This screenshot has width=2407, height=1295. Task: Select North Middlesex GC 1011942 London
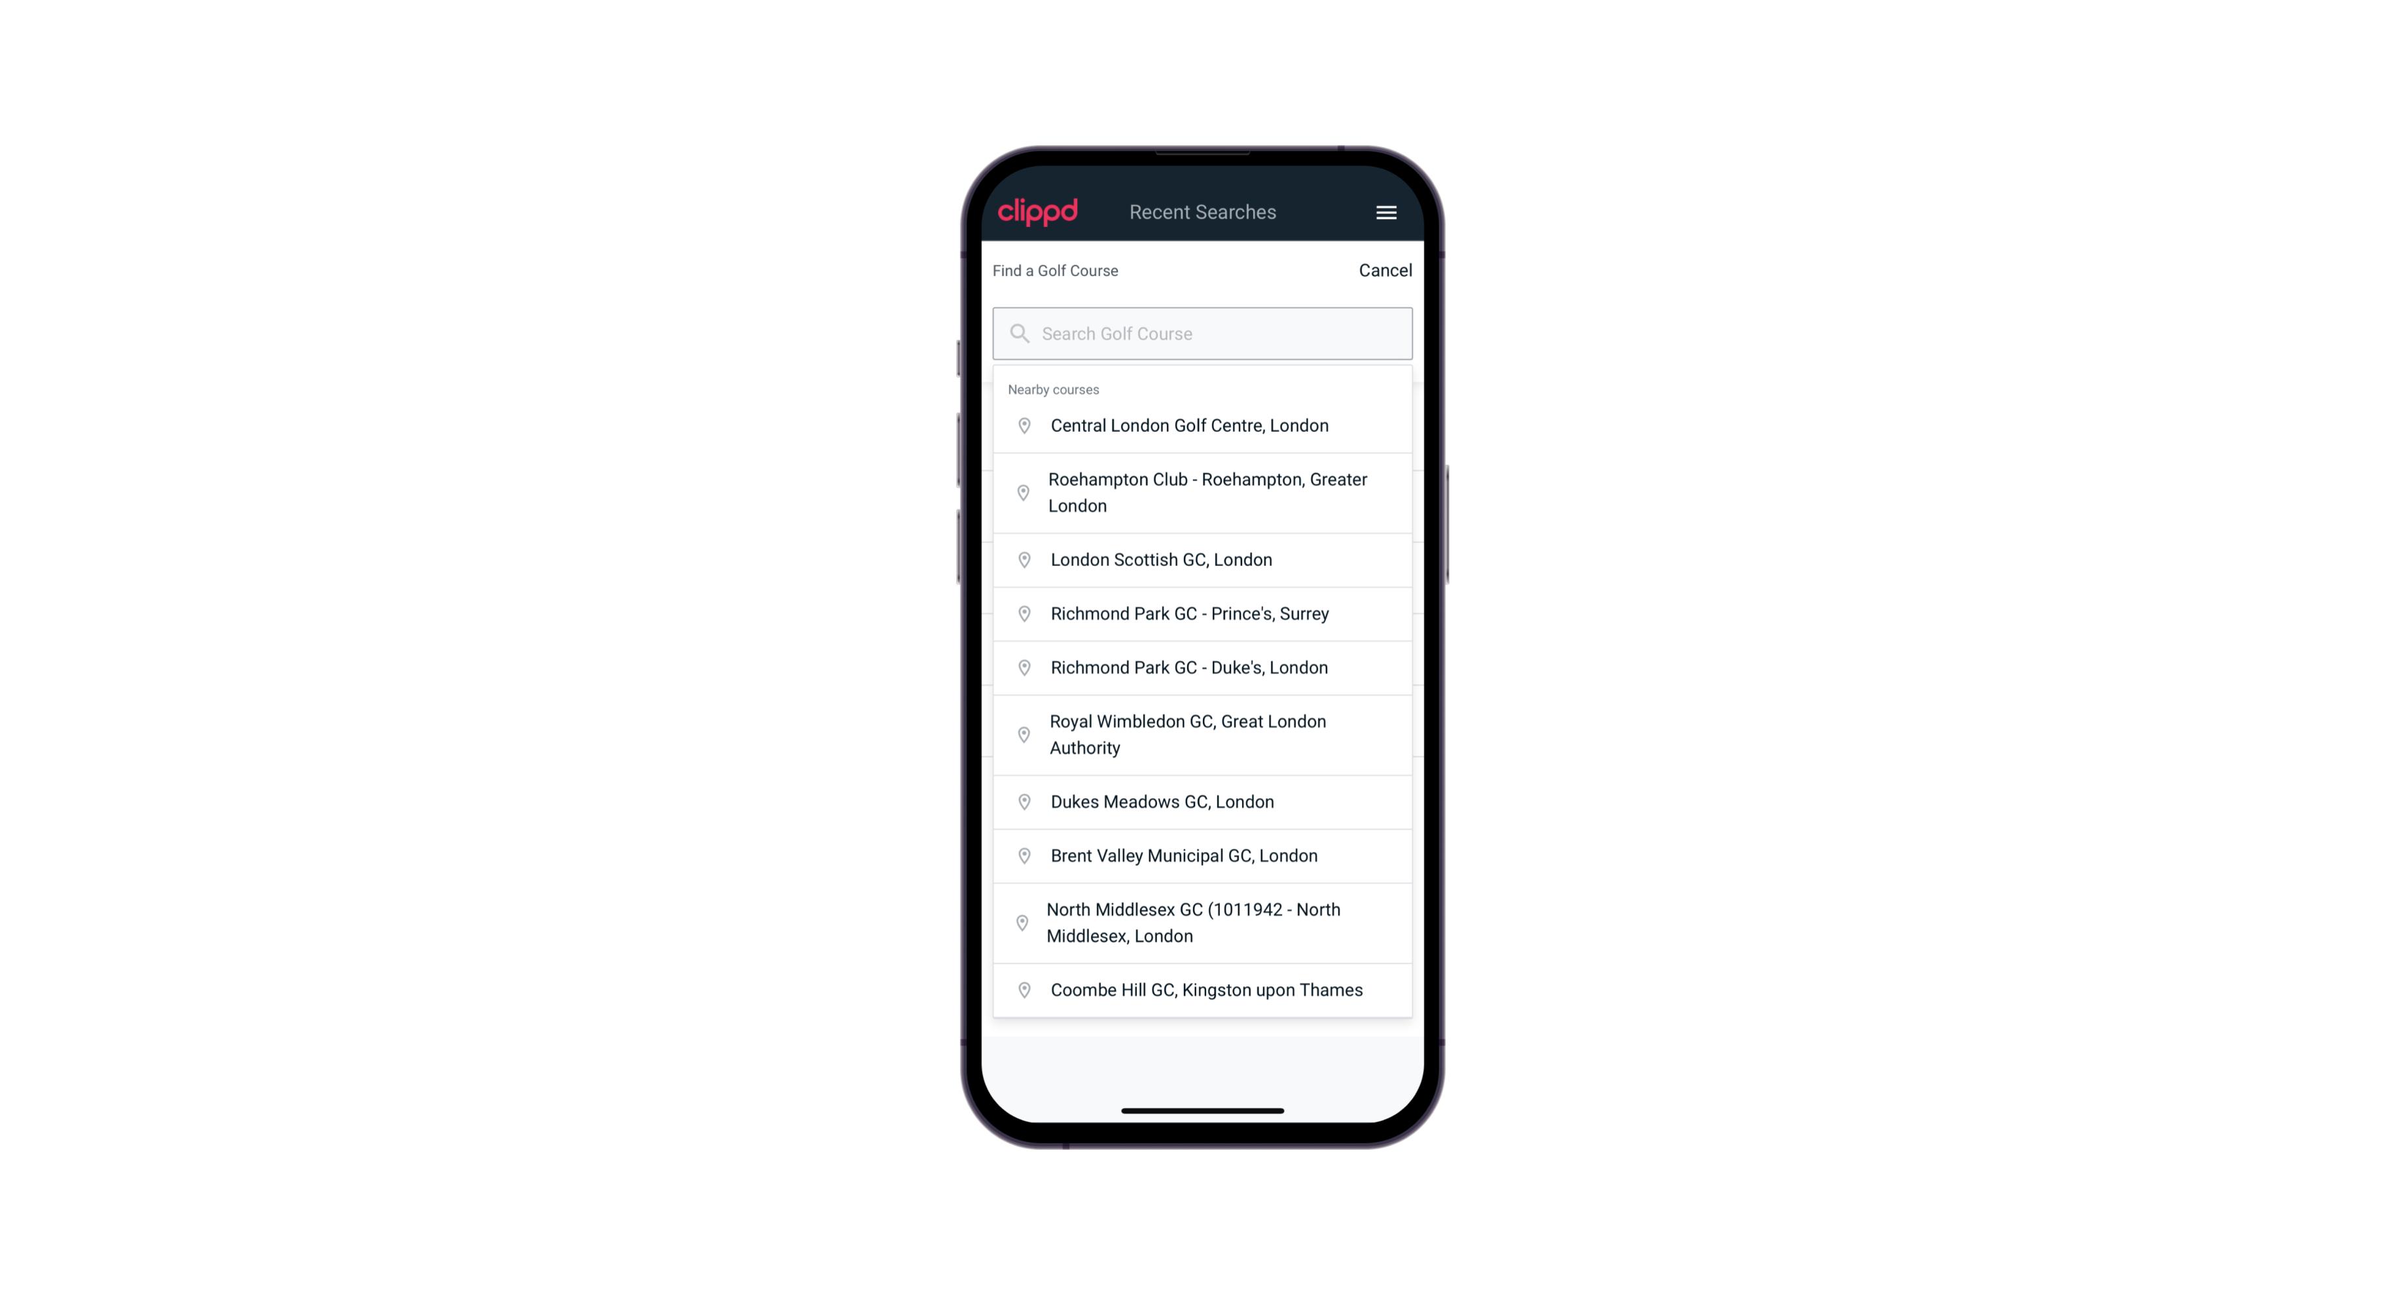click(1202, 922)
